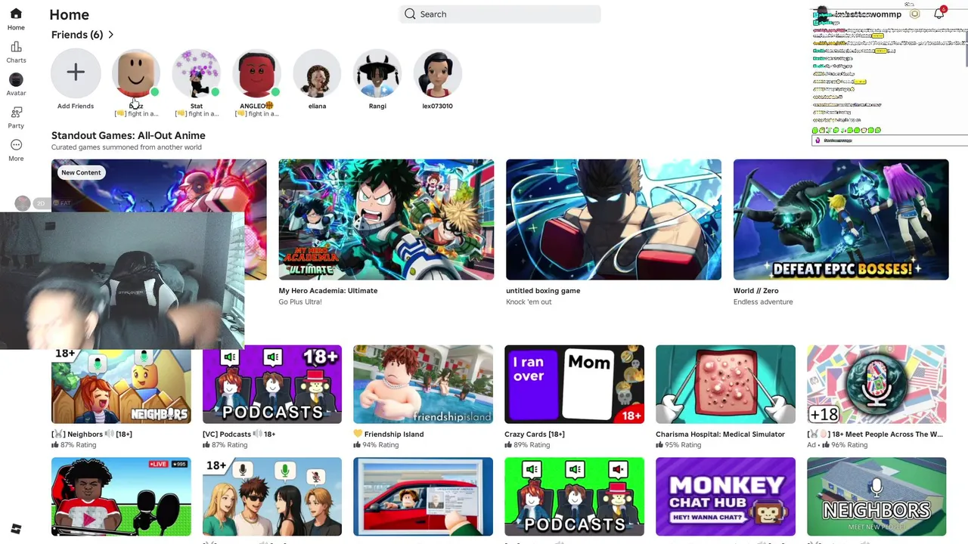Open World // Zero thumbnail
Viewport: 968px width, 544px height.
tap(841, 219)
